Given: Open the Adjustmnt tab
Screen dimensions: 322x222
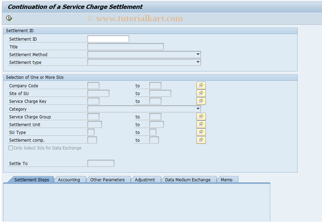Looking at the screenshot, I should pyautogui.click(x=145, y=180).
